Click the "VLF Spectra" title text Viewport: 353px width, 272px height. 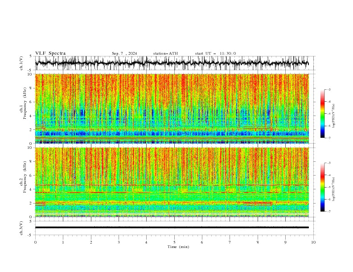pos(50,53)
